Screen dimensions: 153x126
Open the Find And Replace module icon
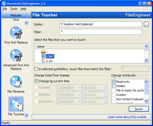point(16,33)
